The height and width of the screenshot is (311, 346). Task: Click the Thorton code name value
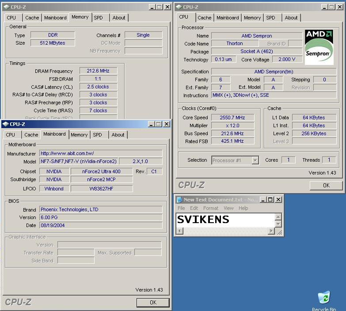(235, 43)
